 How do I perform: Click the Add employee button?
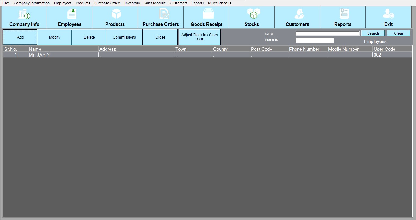pos(20,37)
